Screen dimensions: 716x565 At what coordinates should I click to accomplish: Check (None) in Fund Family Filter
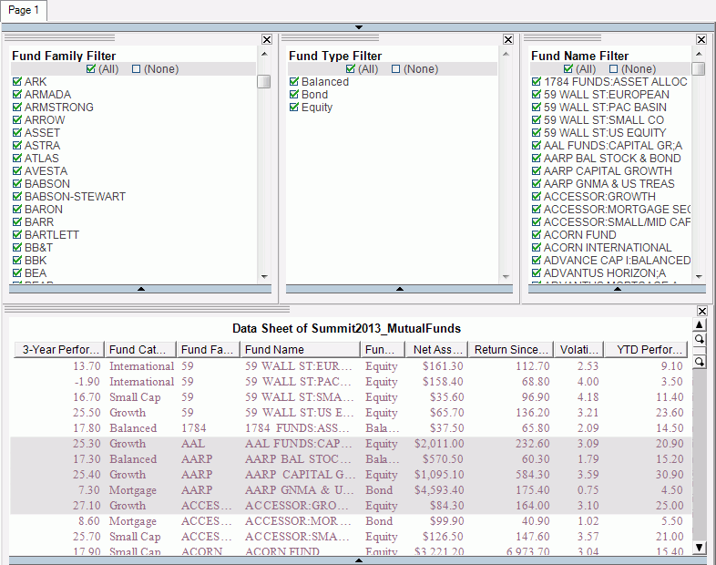coord(136,69)
